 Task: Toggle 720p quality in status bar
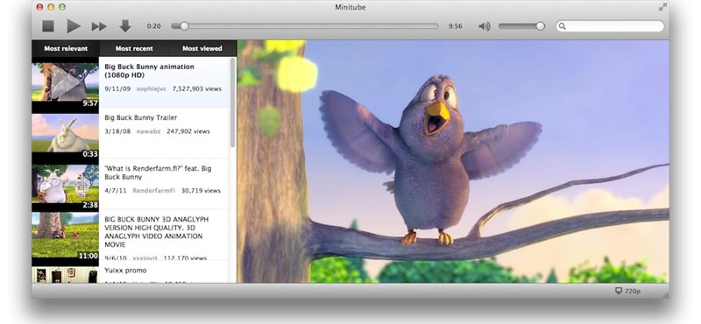coord(633,291)
